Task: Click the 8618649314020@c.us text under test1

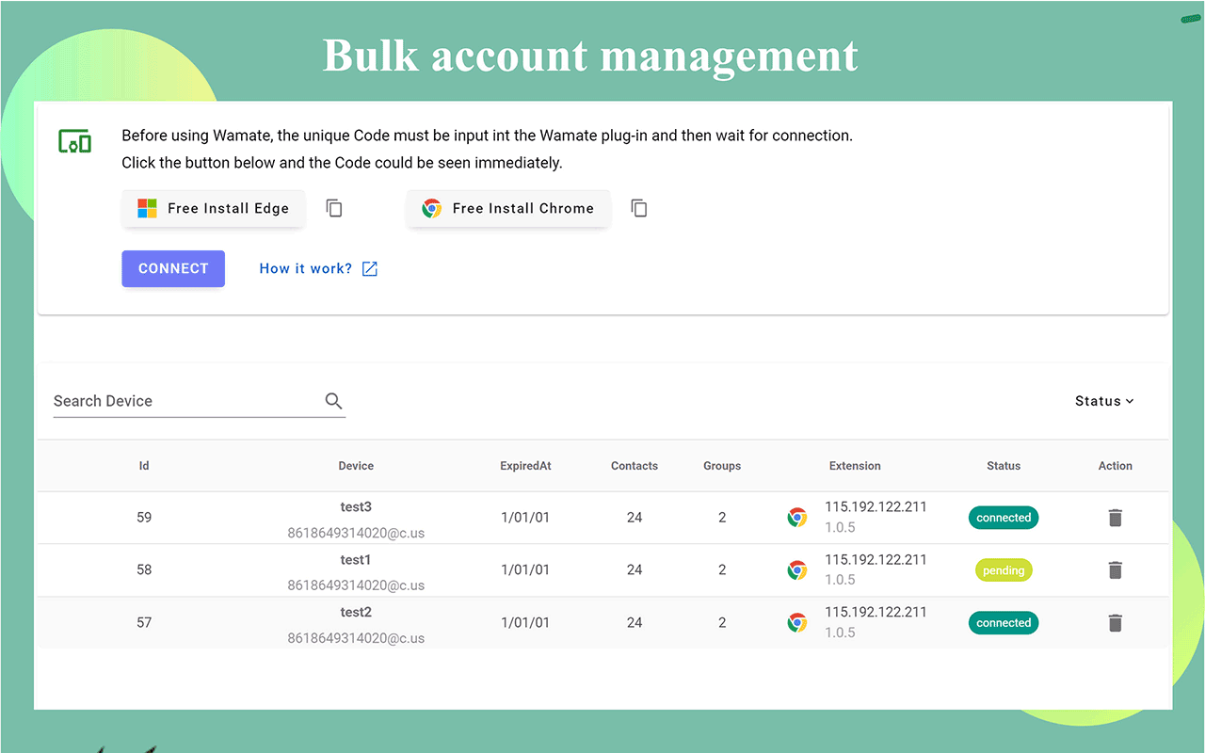Action: pyautogui.click(x=356, y=585)
